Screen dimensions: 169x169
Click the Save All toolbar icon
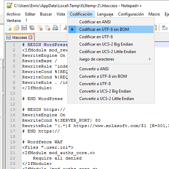(32, 28)
